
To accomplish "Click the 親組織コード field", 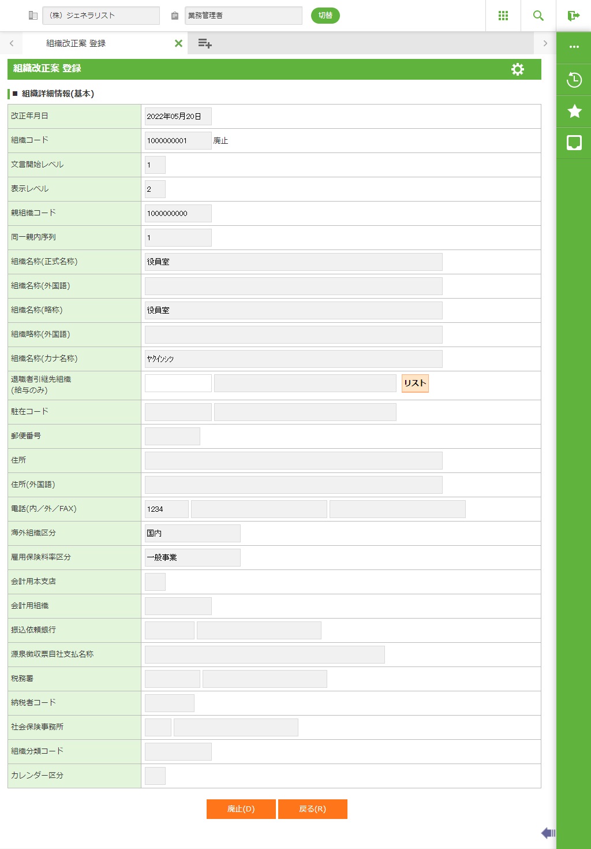I will pyautogui.click(x=178, y=214).
